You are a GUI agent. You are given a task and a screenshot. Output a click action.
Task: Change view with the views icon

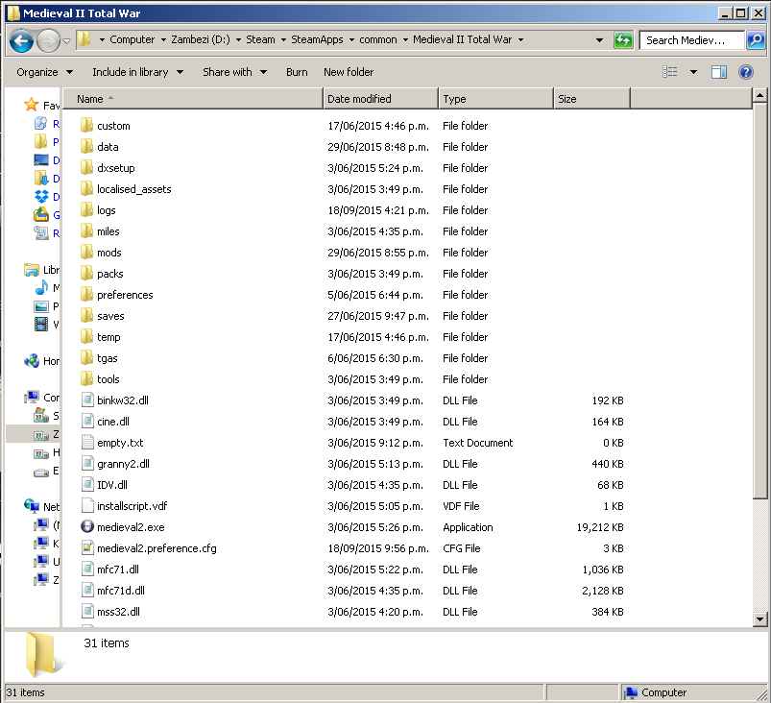[670, 72]
